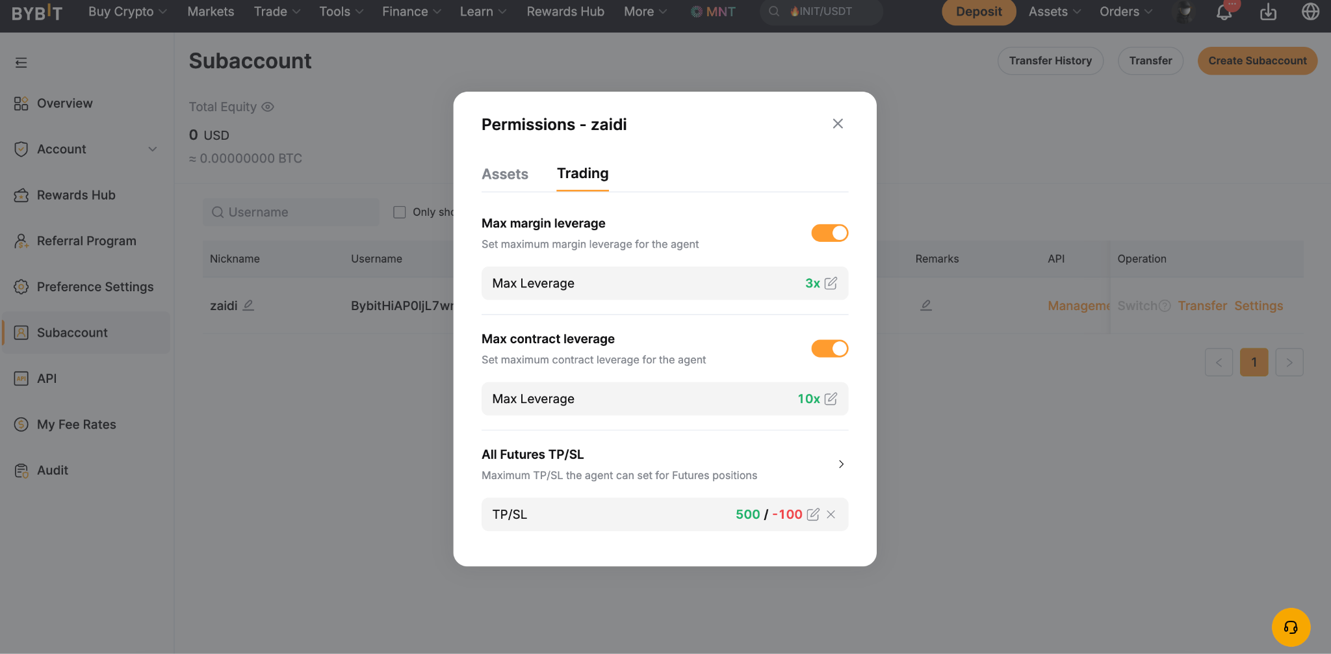Toggle Max contract leverage switch

830,348
